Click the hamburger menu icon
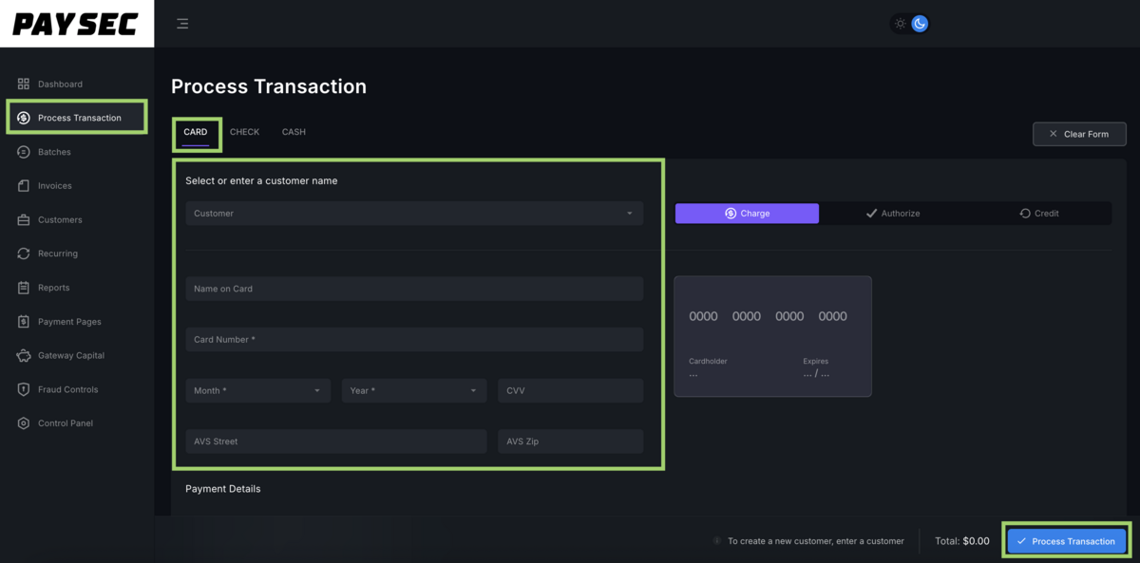 pos(182,24)
